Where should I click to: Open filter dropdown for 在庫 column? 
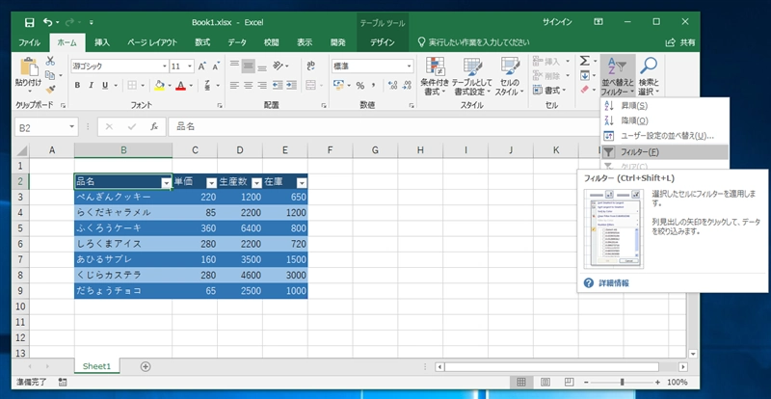[302, 183]
